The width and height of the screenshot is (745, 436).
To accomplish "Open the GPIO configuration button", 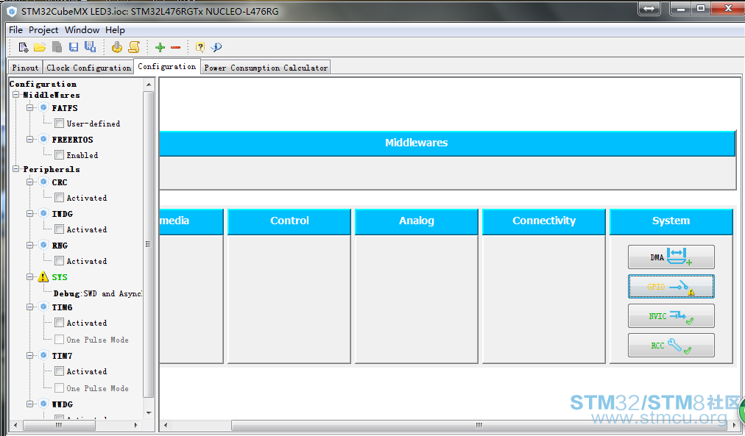I will point(671,287).
